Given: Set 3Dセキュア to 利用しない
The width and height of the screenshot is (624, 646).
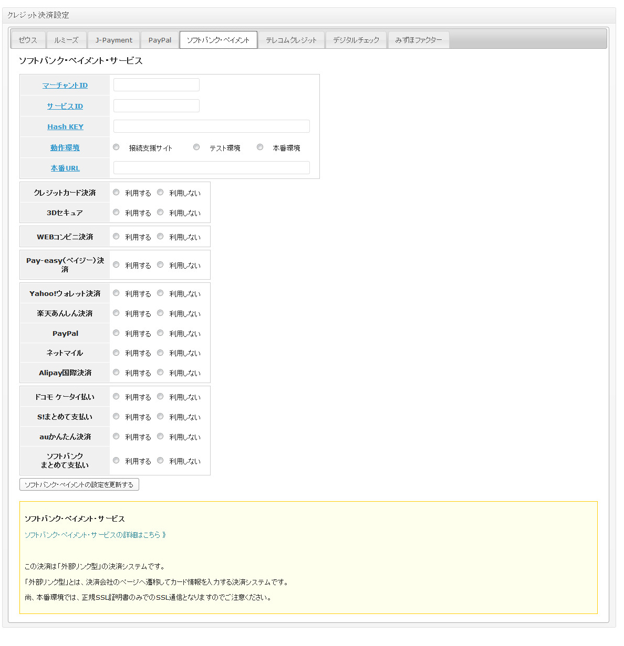Looking at the screenshot, I should (160, 213).
